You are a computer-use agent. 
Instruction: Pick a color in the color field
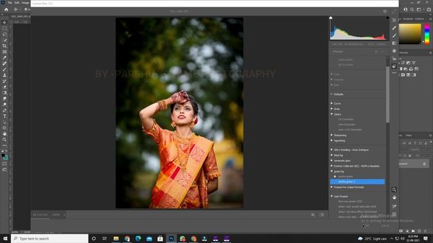[410, 34]
